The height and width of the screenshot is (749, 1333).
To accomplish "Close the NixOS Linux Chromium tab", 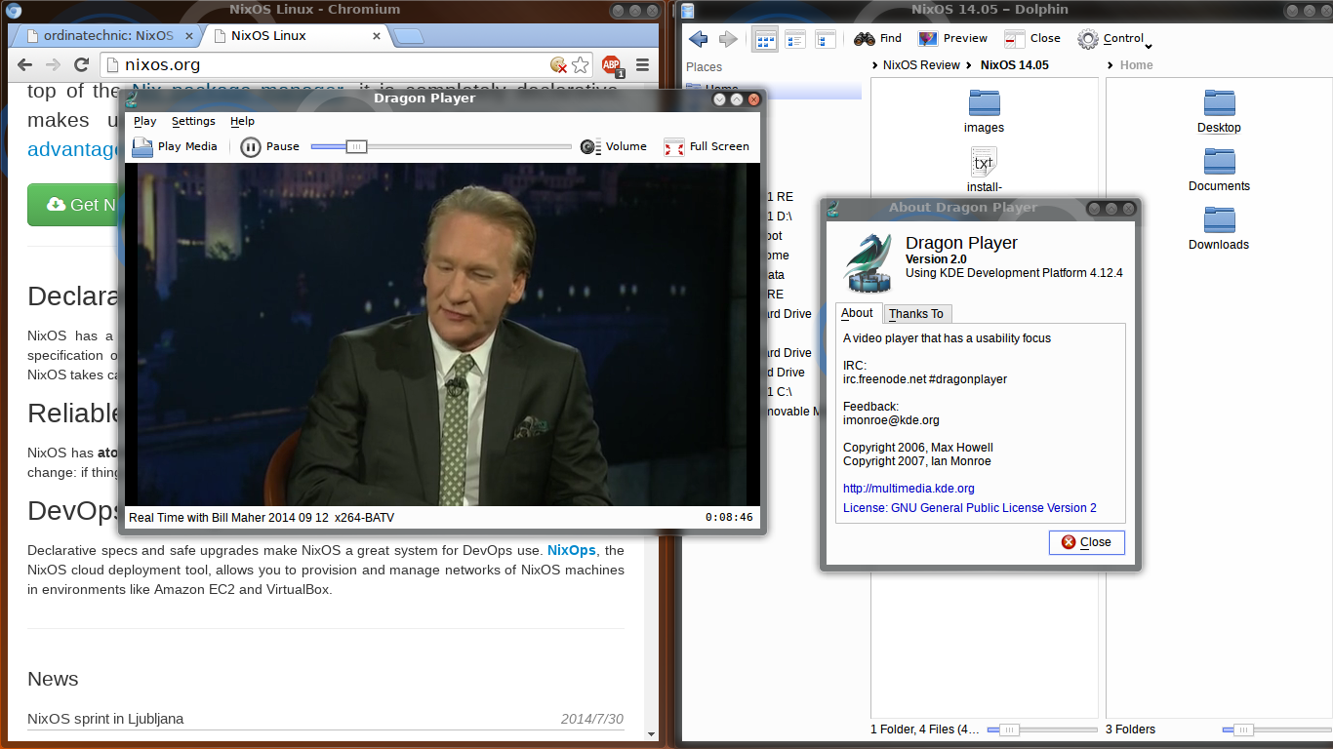I will [377, 36].
